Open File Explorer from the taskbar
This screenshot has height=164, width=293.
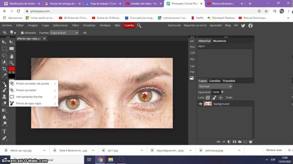(111, 160)
